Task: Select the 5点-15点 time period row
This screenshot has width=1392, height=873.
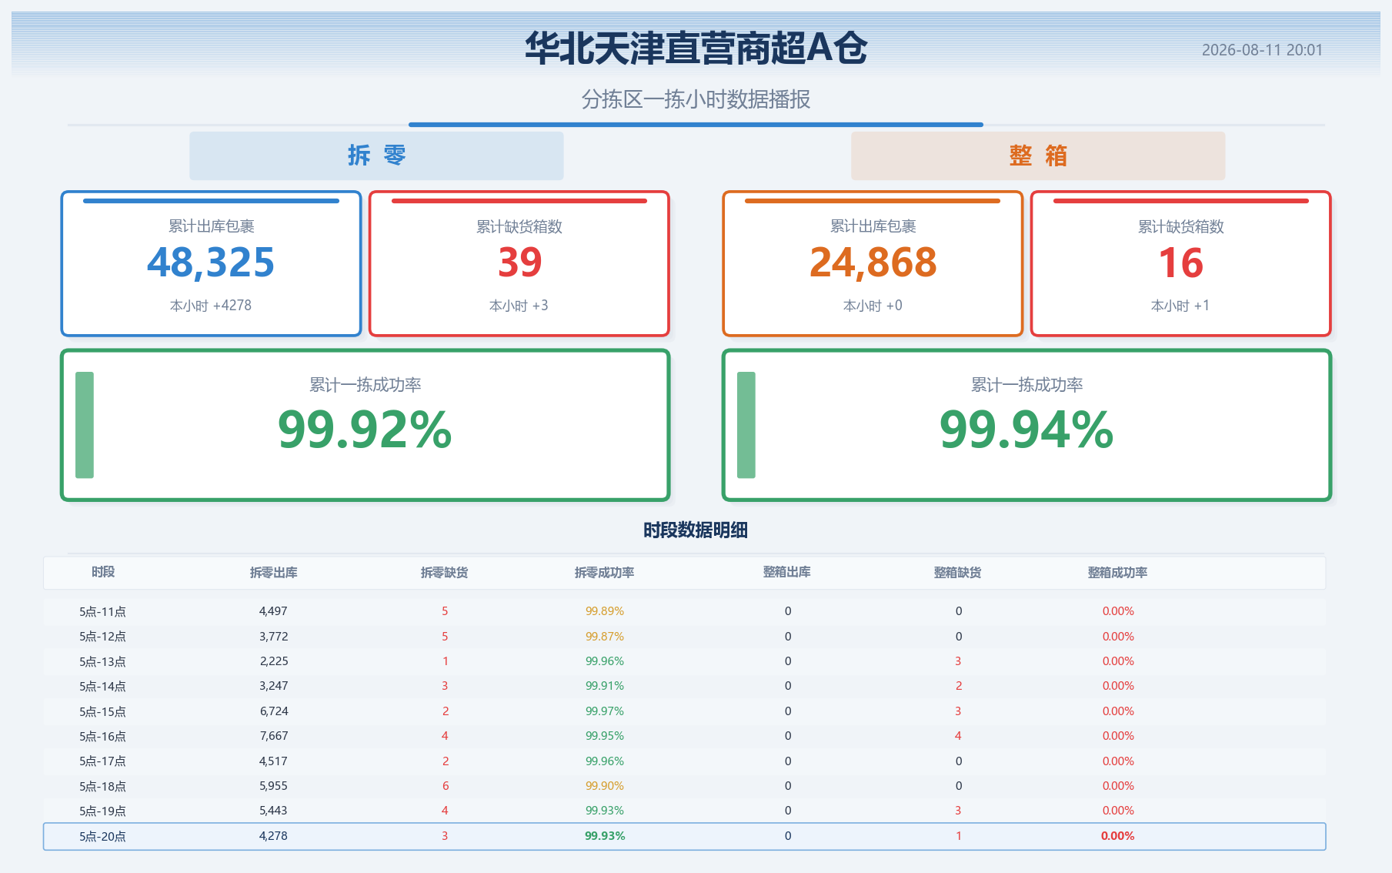Action: coord(684,711)
